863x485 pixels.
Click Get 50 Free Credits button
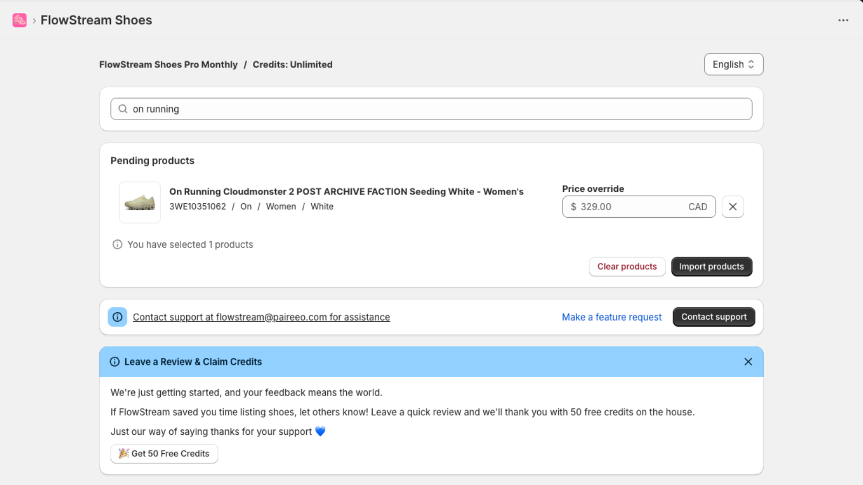pyautogui.click(x=164, y=454)
